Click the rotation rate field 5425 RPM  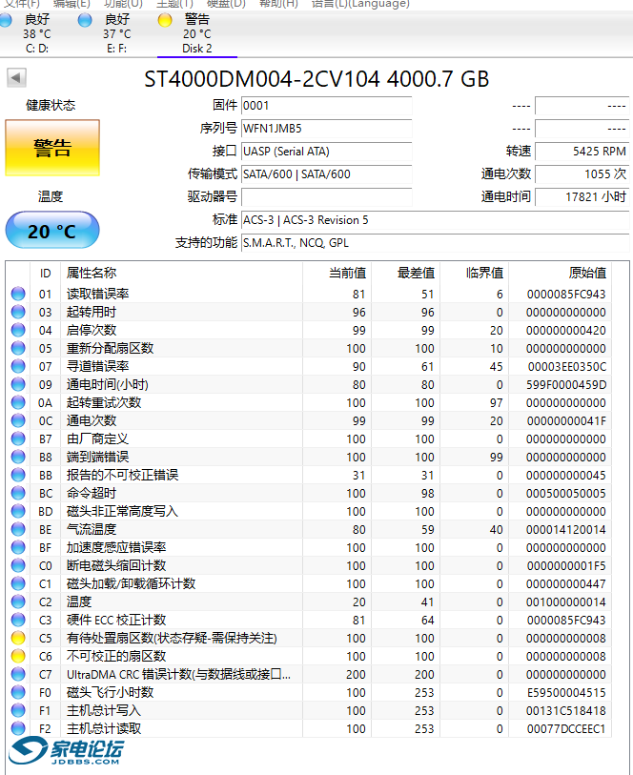pyautogui.click(x=582, y=152)
